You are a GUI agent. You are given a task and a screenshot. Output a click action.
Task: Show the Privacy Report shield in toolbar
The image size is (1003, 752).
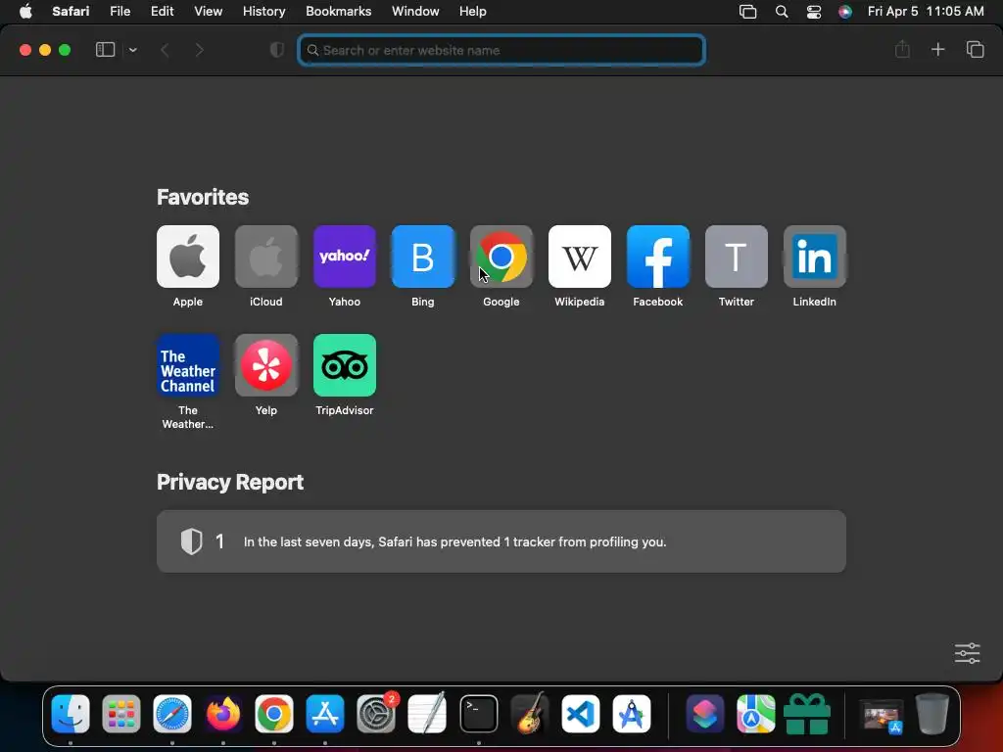click(x=277, y=50)
